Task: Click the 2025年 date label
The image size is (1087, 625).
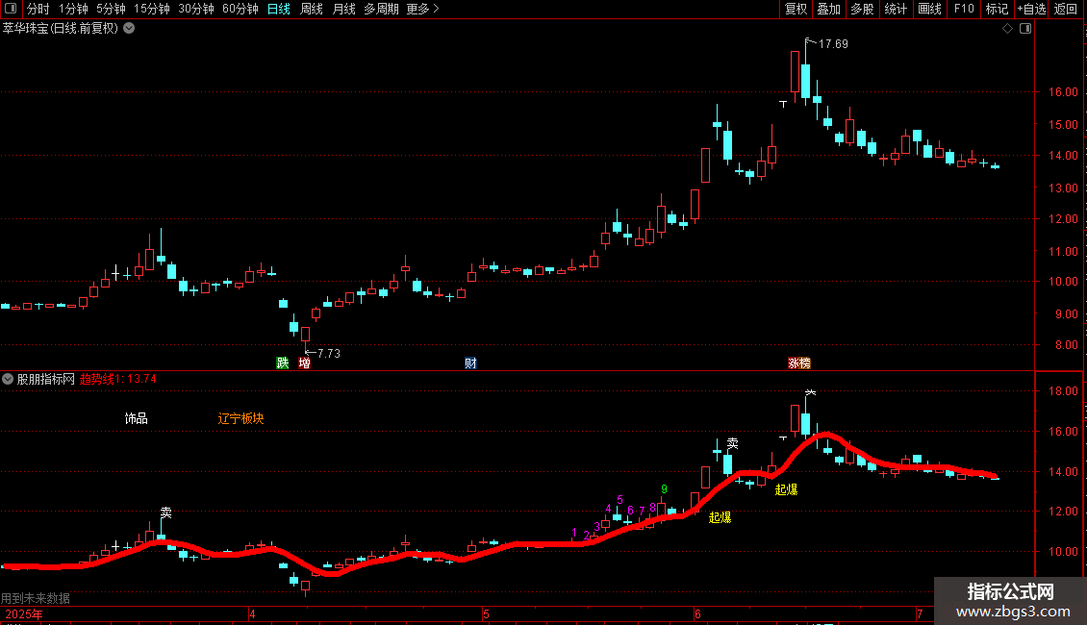Action: click(x=24, y=613)
